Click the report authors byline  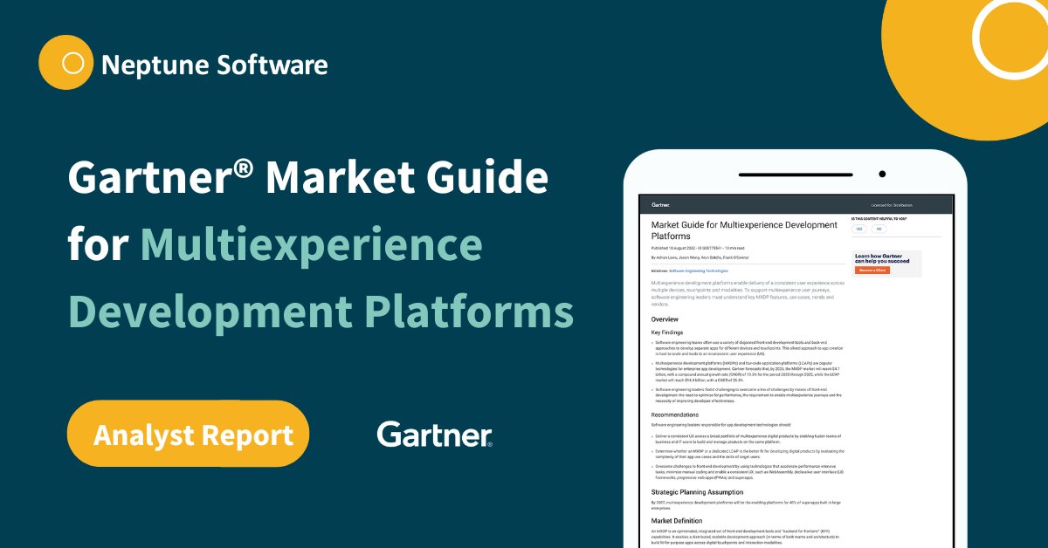click(x=702, y=258)
